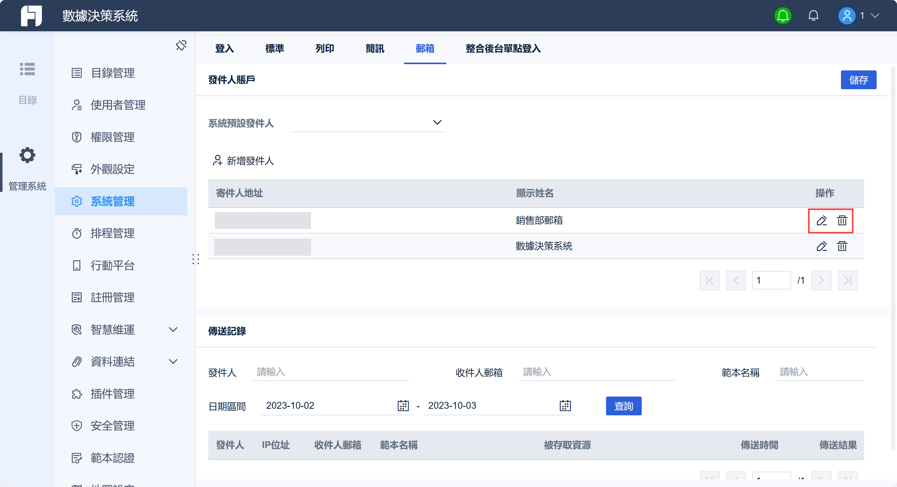Edit the 銷售部郵箱 sender row
897x487 pixels.
(822, 221)
